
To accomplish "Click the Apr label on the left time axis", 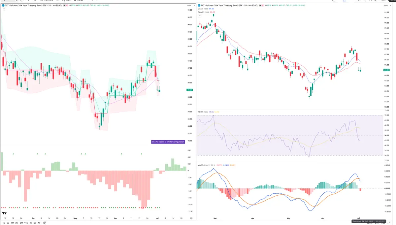I will (33, 218).
